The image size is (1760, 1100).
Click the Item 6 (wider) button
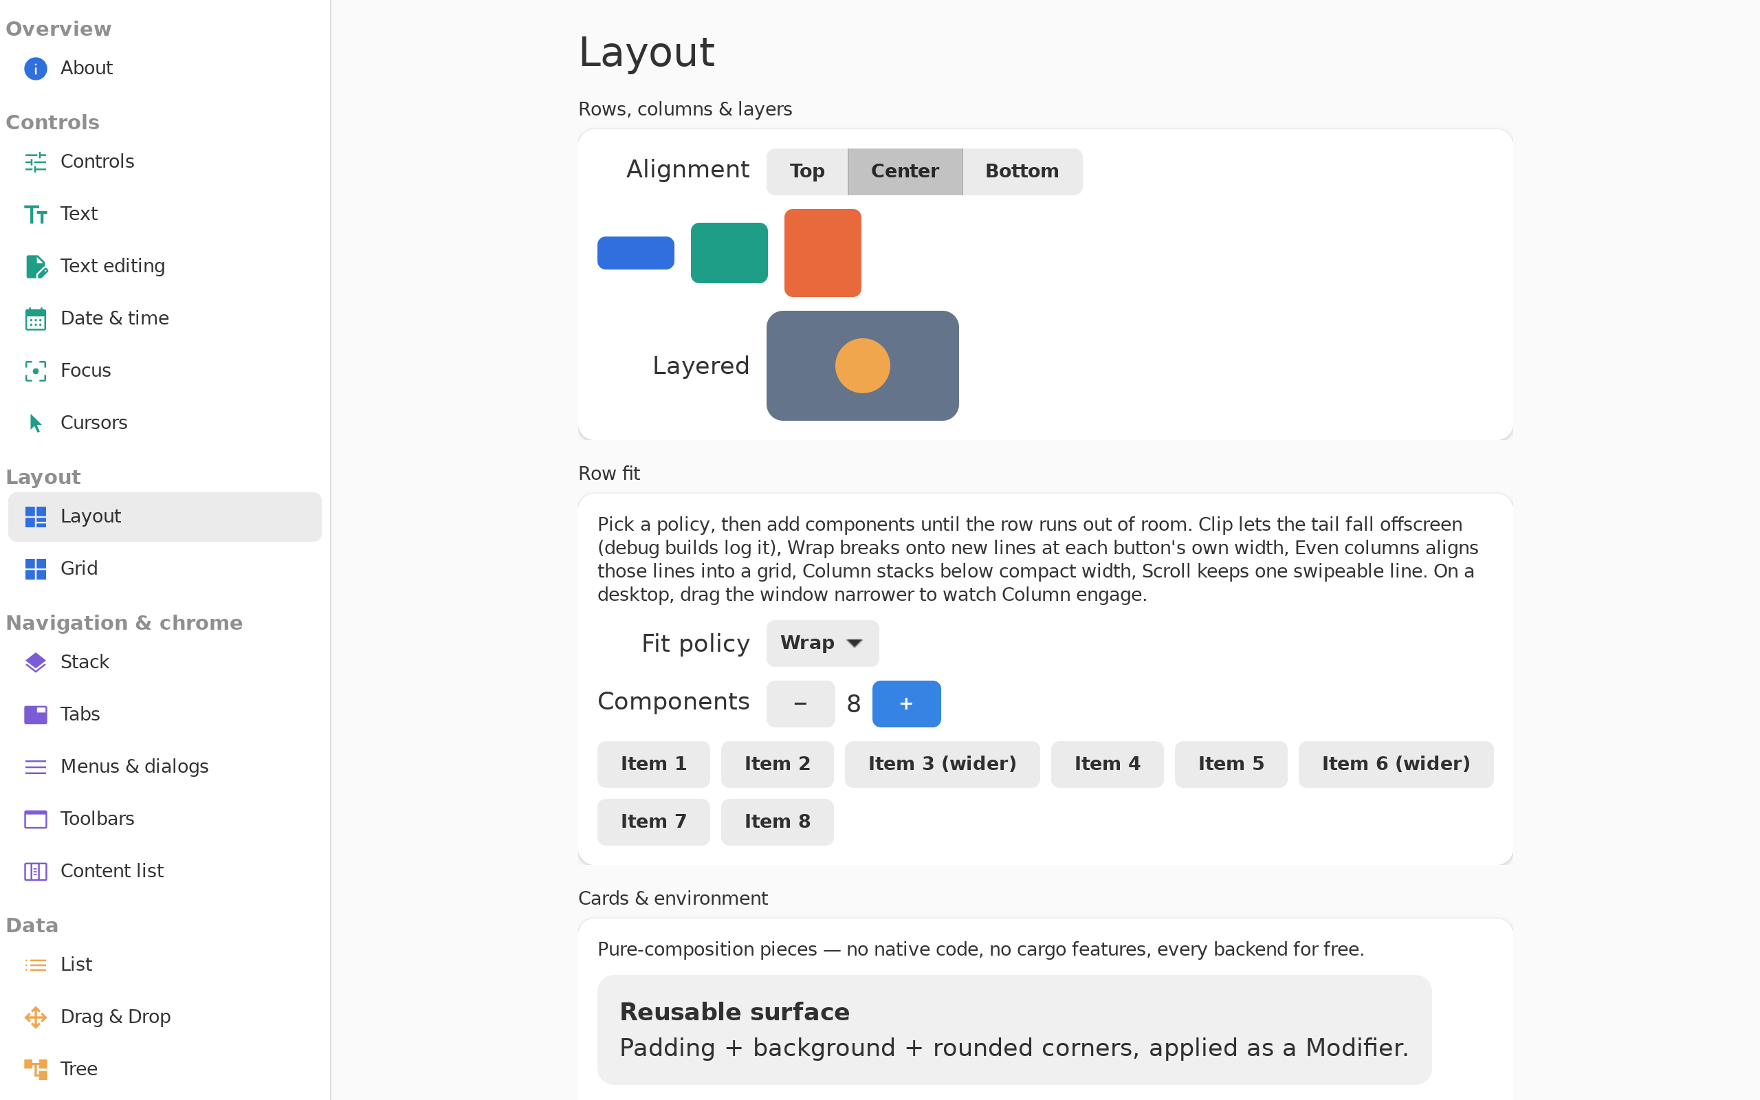1396,764
